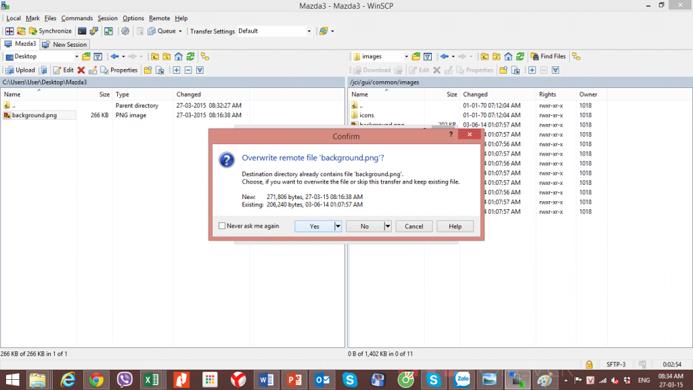
Task: Click local Rename icon
Action: [93, 70]
